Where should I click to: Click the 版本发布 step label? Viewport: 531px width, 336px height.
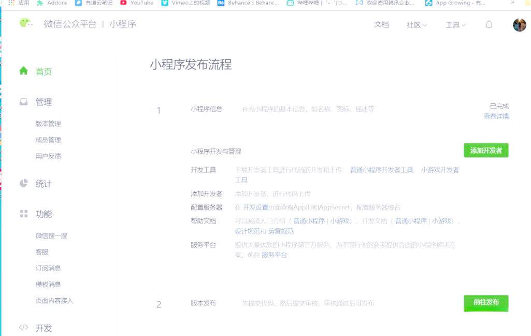tap(203, 303)
